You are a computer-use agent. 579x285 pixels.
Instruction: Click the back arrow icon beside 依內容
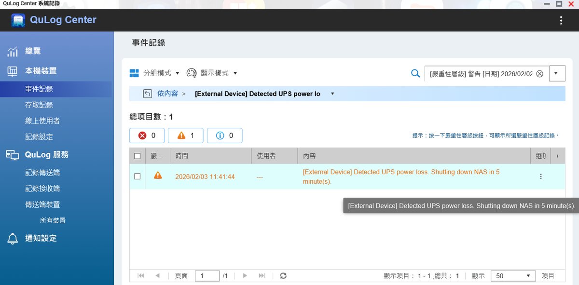pos(147,94)
